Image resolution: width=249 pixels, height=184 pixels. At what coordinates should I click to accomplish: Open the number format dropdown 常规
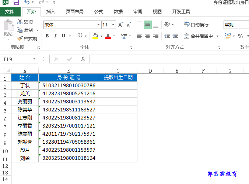236,25
